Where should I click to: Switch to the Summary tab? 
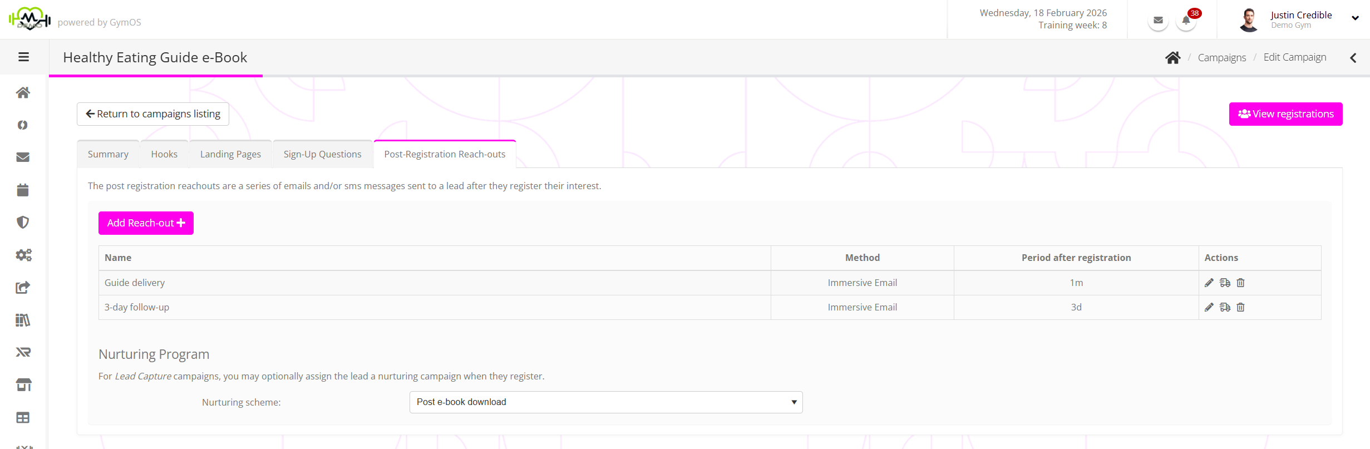pos(108,154)
